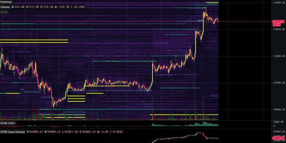This screenshot has height=143, width=286.
Task: Click the volume readout B:244.60 S:473.90
Action: [x=25, y=7]
